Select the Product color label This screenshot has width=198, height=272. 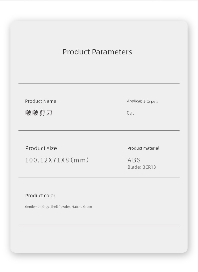(40, 196)
